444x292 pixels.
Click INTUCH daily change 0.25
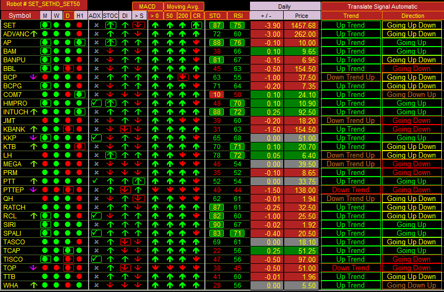[x=266, y=112]
